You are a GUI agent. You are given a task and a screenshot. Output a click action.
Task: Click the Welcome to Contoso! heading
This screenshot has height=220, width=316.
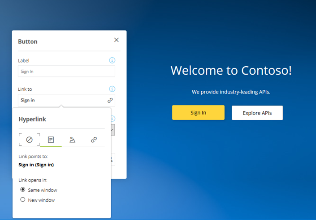click(x=231, y=70)
